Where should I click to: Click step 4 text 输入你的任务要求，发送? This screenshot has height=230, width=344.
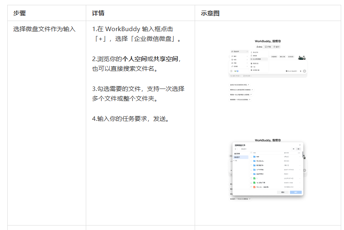pos(131,119)
